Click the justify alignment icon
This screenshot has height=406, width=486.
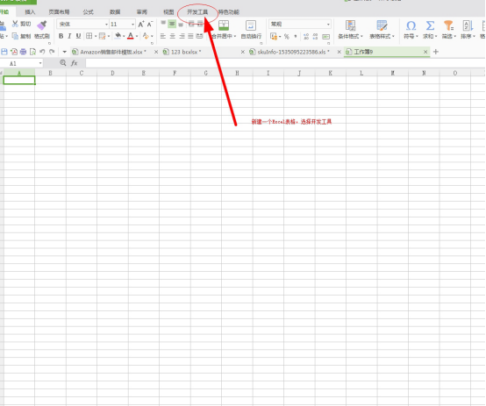(x=190, y=36)
